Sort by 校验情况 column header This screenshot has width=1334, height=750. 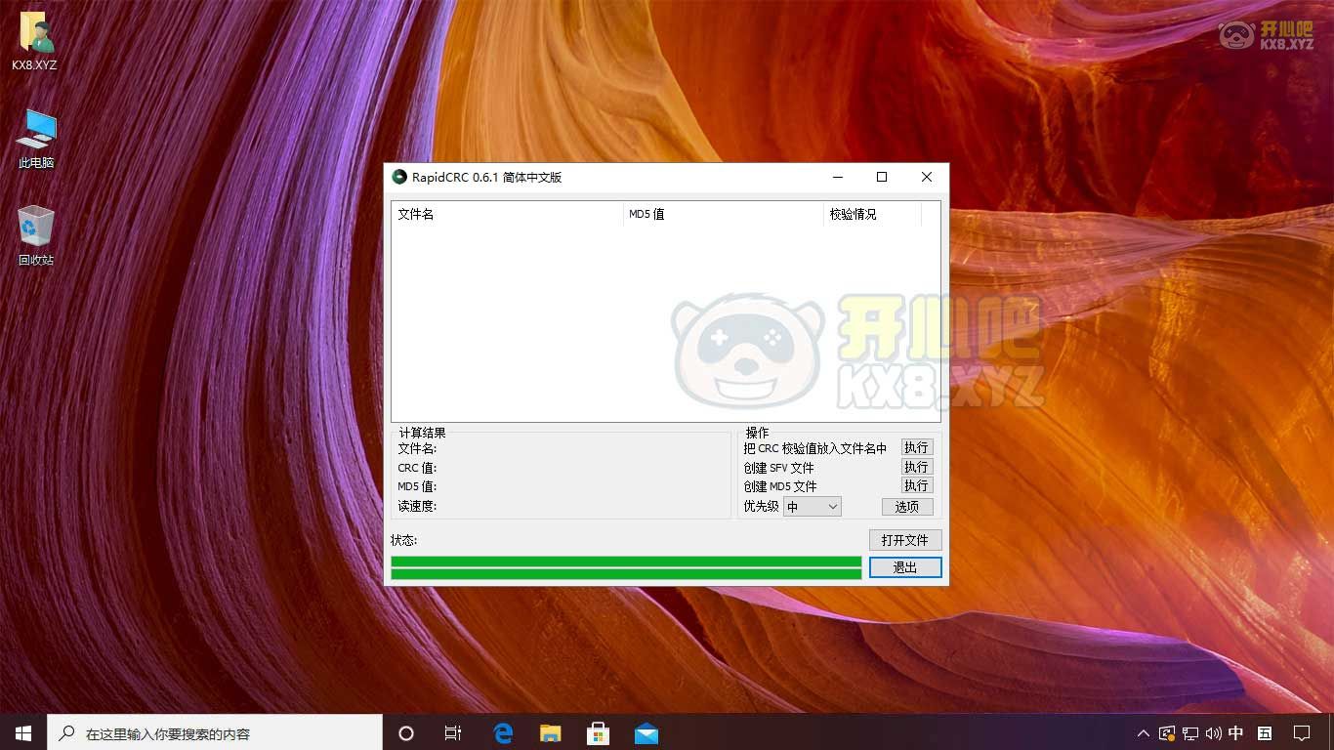[x=873, y=214]
